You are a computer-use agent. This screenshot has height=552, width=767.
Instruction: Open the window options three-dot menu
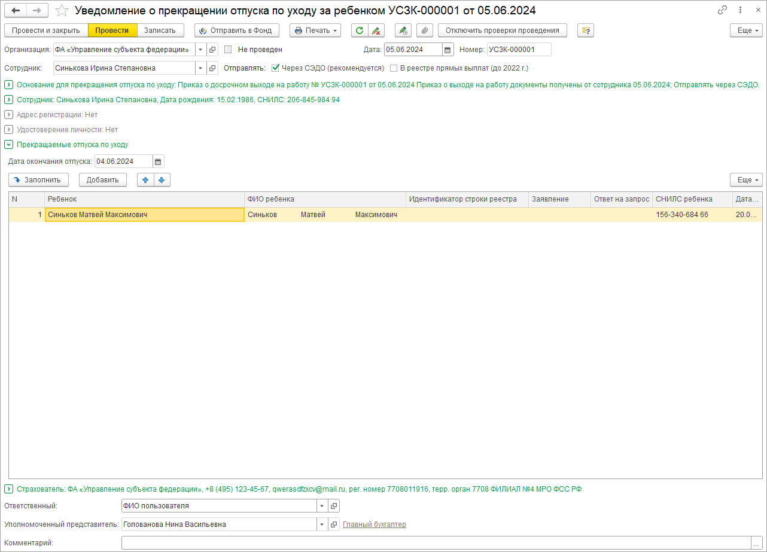739,10
